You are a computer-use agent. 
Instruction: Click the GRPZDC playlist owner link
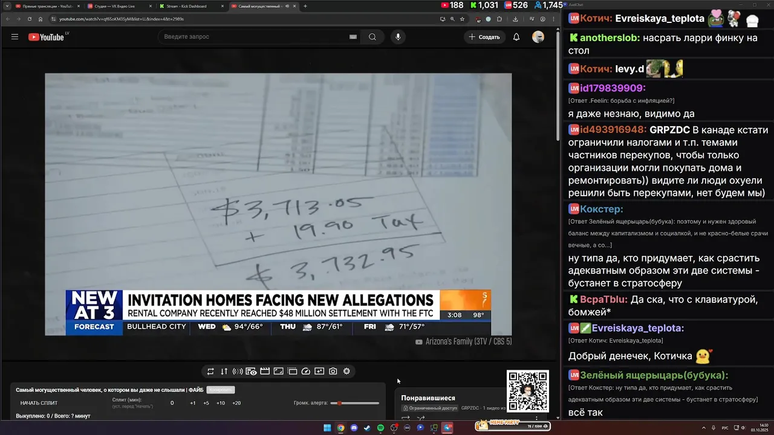click(470, 408)
